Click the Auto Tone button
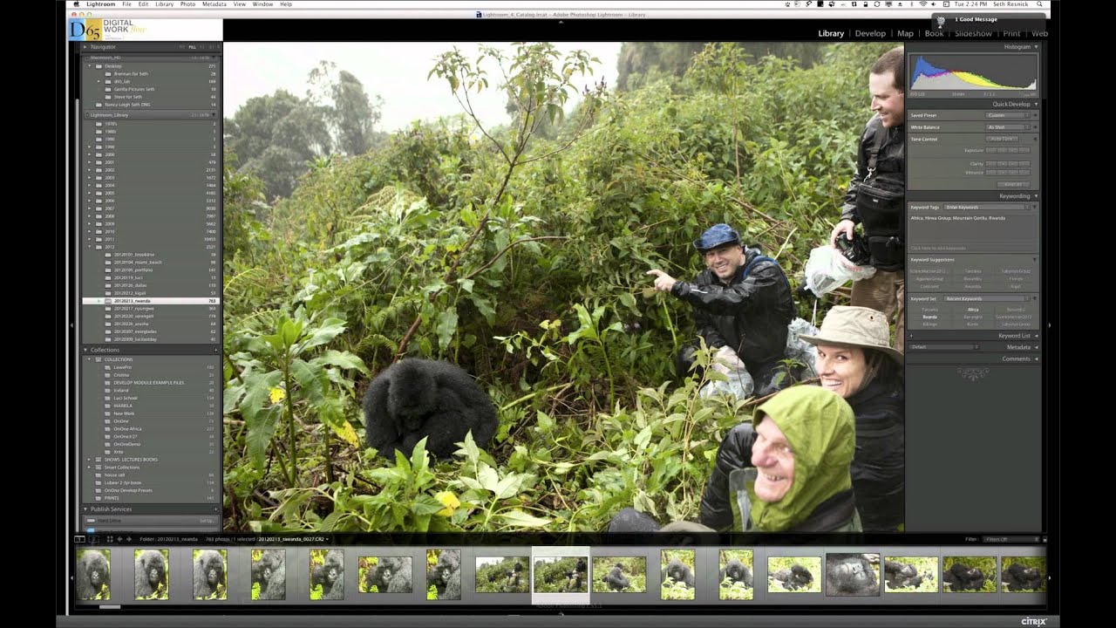 (1003, 139)
